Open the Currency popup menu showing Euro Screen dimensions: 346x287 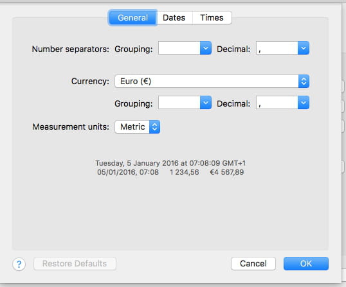[x=212, y=82]
